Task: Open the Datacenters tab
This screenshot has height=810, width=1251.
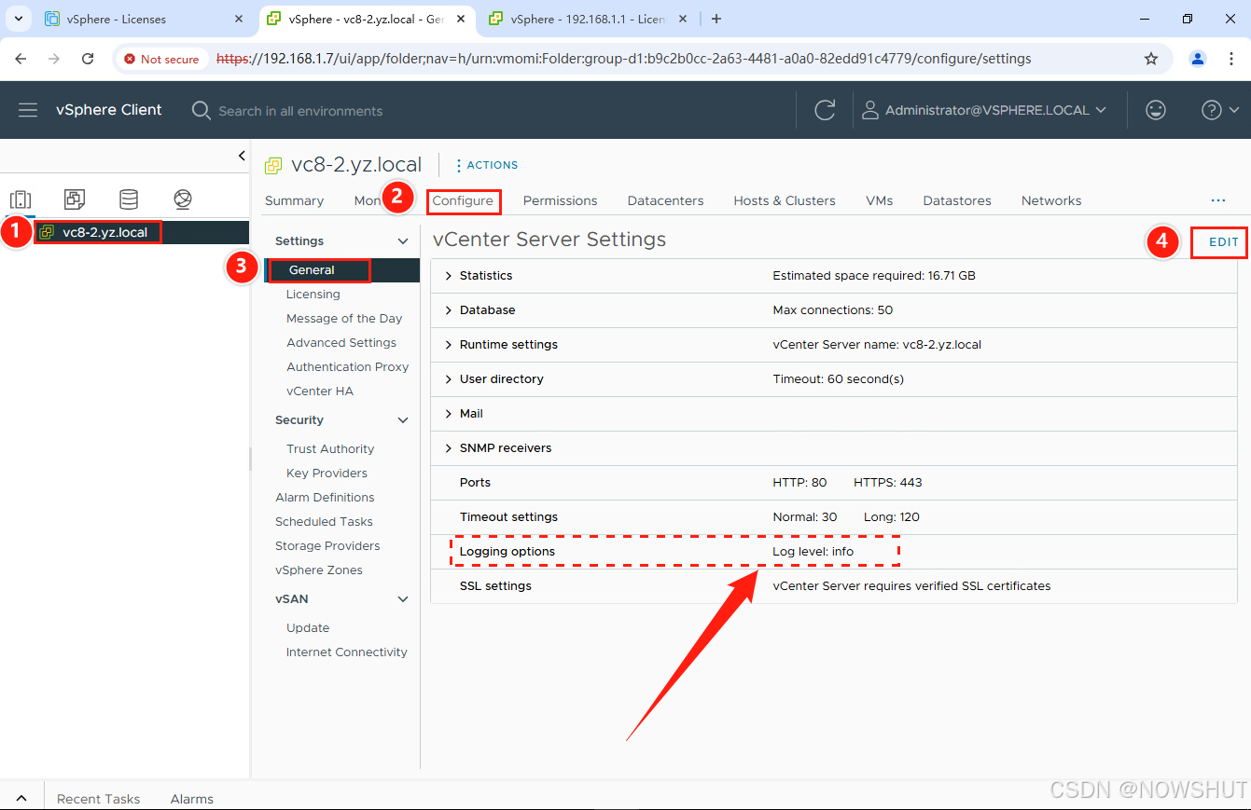Action: tap(665, 200)
